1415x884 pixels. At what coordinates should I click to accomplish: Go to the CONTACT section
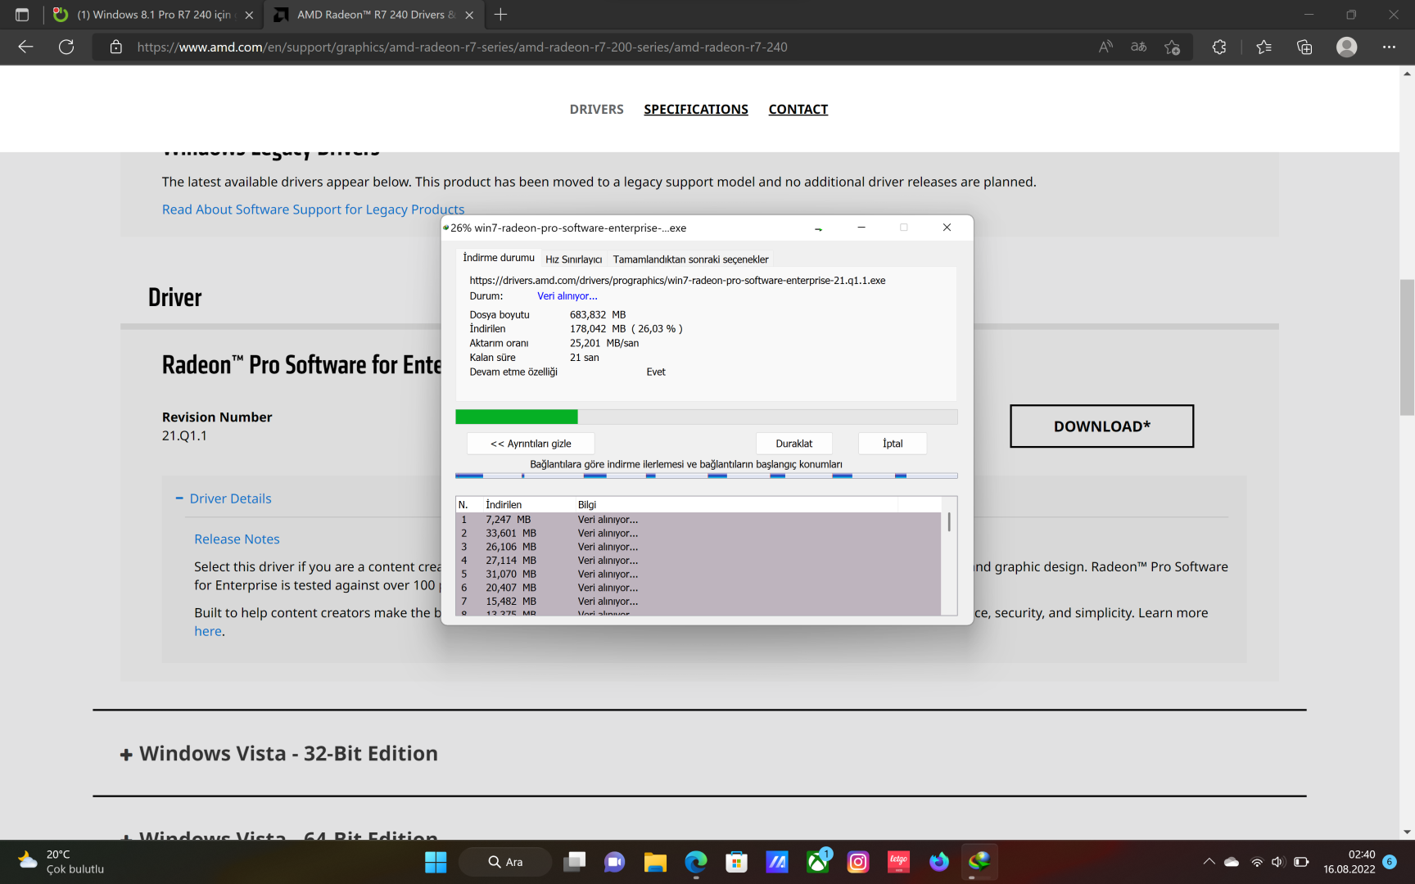tap(798, 109)
